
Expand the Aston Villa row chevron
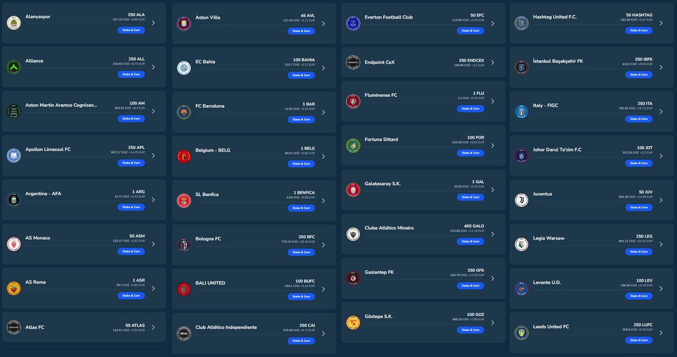pos(323,24)
